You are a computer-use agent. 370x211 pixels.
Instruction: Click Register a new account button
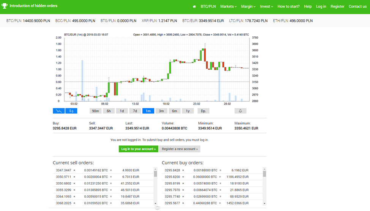(x=180, y=149)
